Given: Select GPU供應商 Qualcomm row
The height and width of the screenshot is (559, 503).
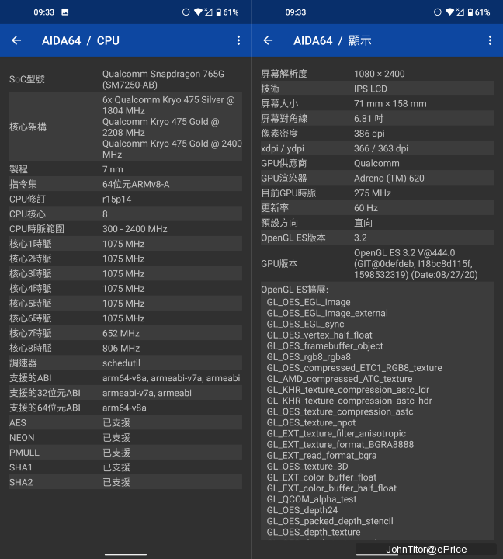Looking at the screenshot, I should pyautogui.click(x=377, y=163).
